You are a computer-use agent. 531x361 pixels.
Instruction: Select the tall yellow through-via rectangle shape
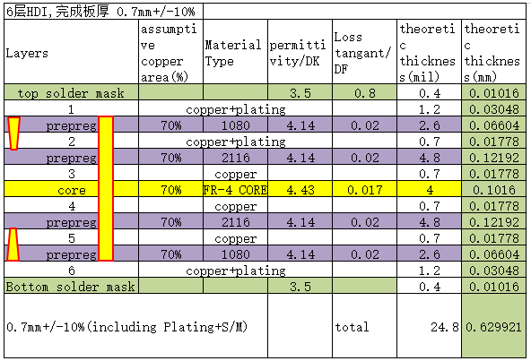click(x=106, y=188)
